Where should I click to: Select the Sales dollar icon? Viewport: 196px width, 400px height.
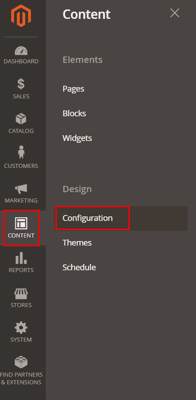click(21, 84)
